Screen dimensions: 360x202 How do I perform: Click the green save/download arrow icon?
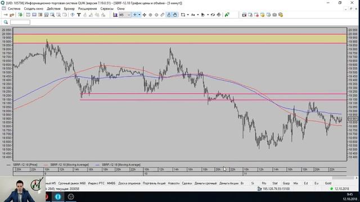tap(20, 15)
